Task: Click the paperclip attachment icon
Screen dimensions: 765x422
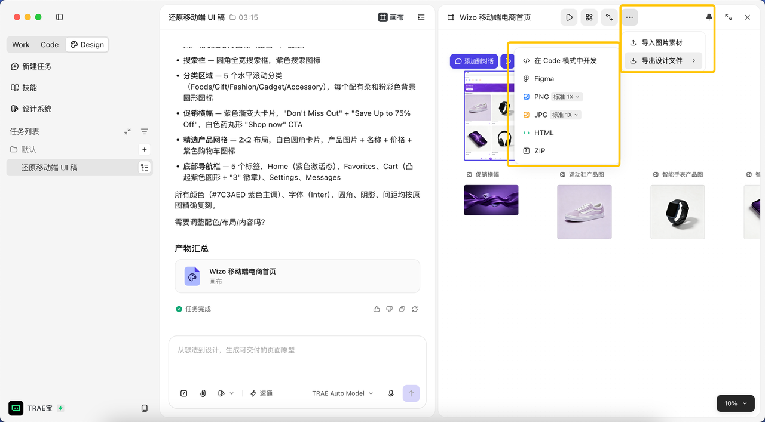Action: 203,393
